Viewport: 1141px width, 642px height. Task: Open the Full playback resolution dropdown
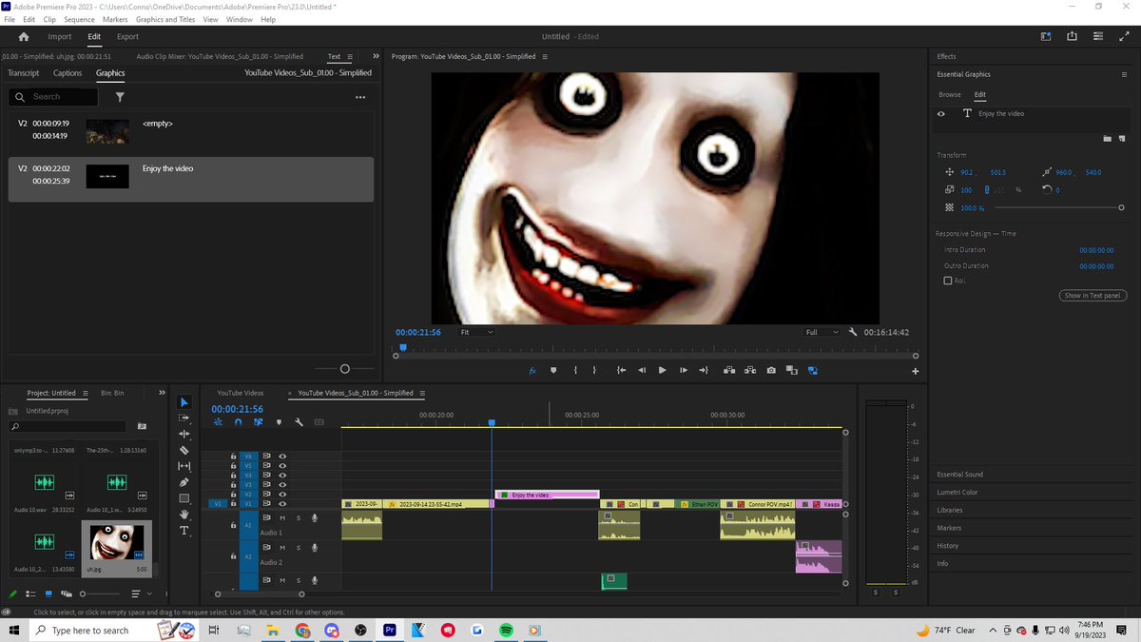tap(822, 332)
